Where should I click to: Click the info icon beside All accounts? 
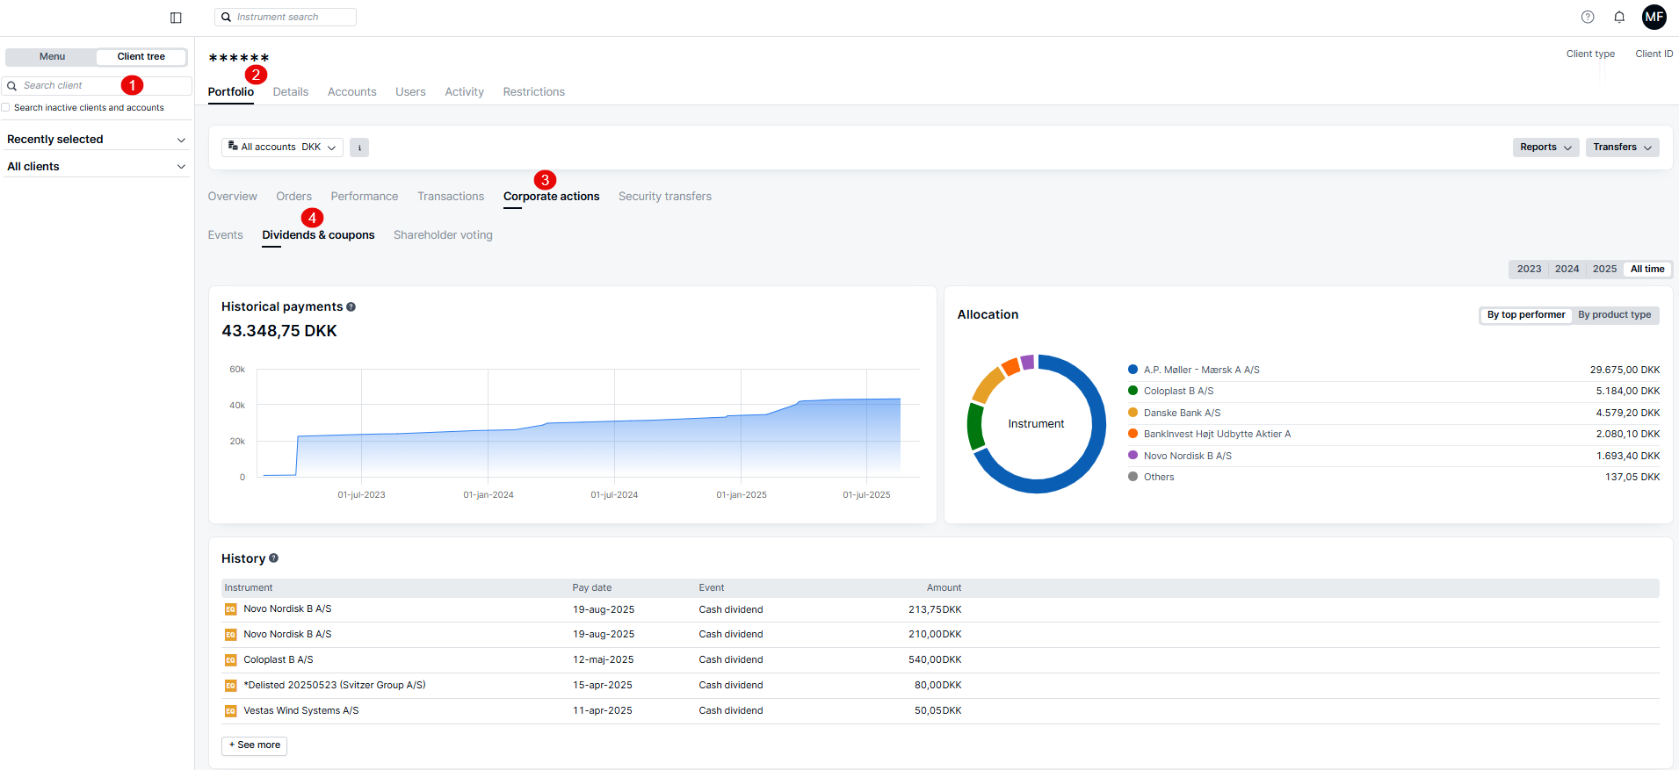[359, 148]
